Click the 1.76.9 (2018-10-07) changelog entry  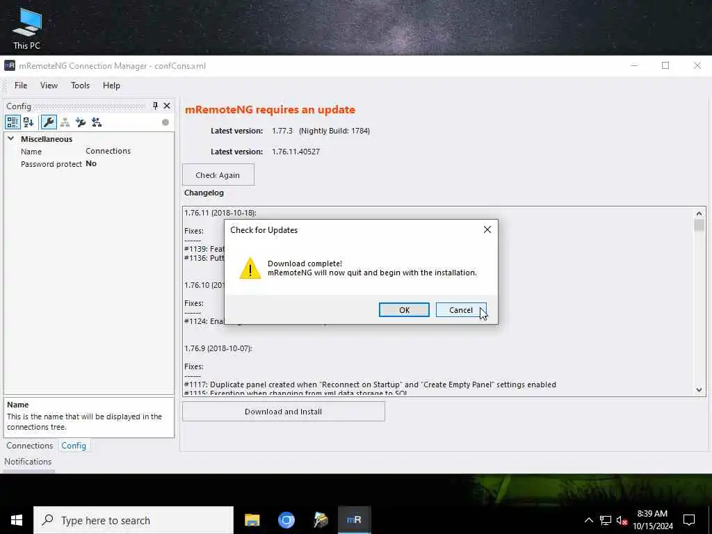pos(218,348)
